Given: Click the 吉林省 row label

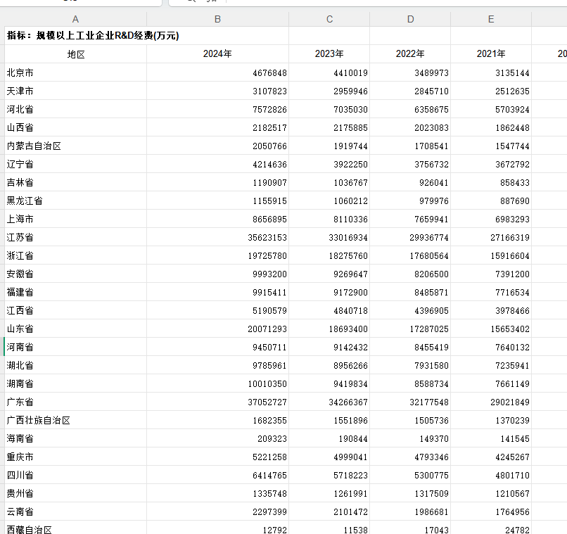Looking at the screenshot, I should coord(20,183).
